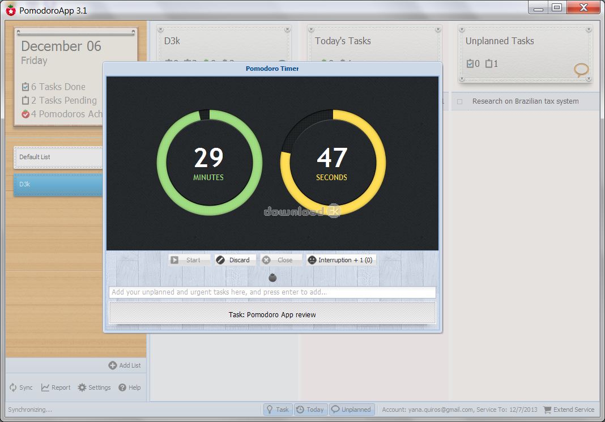The height and width of the screenshot is (422, 605).
Task: Check the Research on Brazilian tax system checkbox
Action: pos(460,101)
